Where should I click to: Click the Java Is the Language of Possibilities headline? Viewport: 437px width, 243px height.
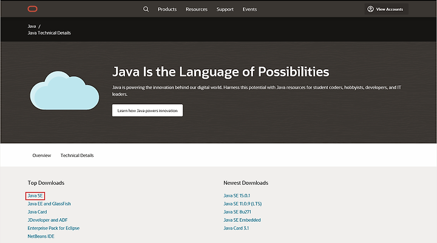[x=220, y=72]
